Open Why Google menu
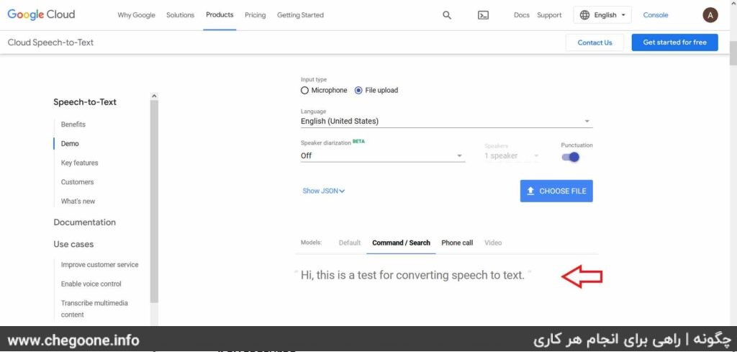The image size is (737, 352). pos(136,15)
